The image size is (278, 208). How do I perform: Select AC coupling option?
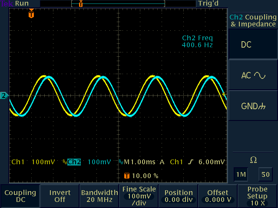click(253, 75)
